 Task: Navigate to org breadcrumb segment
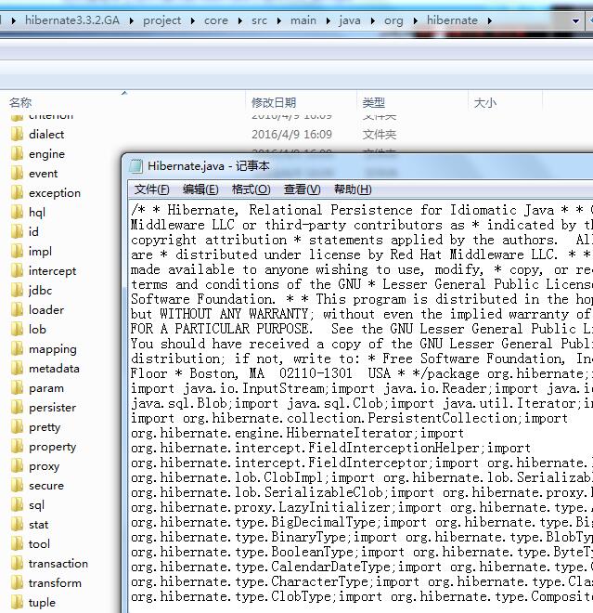pos(393,20)
